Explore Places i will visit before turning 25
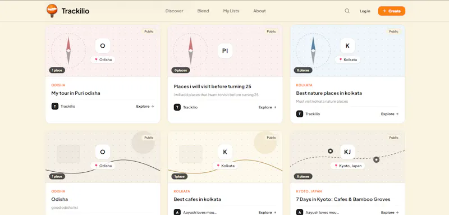Image resolution: width=449 pixels, height=215 pixels. [x=268, y=107]
